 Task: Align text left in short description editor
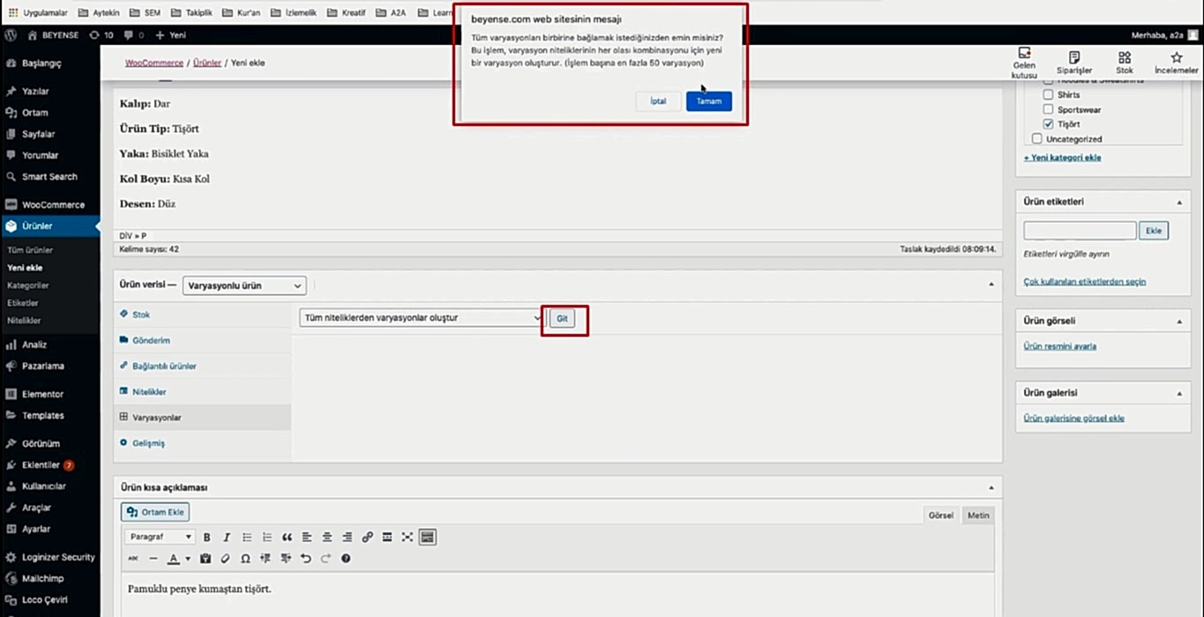[307, 537]
